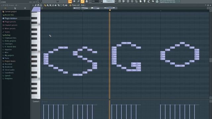The image size is (212, 119).
Task: Click the download arrow icon near hint bar
Action: point(157,1)
